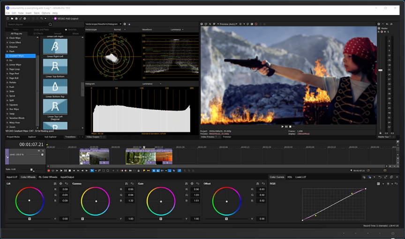Select the Normal Edit cursor tool
This screenshot has width=405, height=239.
92,171
